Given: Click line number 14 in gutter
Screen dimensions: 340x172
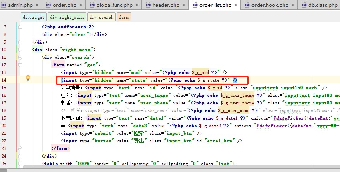Looking at the screenshot, I should pyautogui.click(x=4, y=80).
